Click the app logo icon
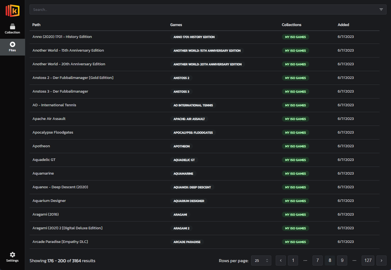The image size is (391, 270). point(13,11)
